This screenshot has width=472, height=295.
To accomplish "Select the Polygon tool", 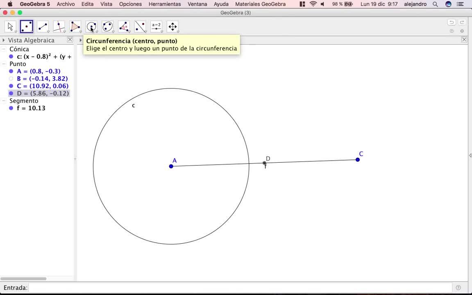I will [75, 27].
